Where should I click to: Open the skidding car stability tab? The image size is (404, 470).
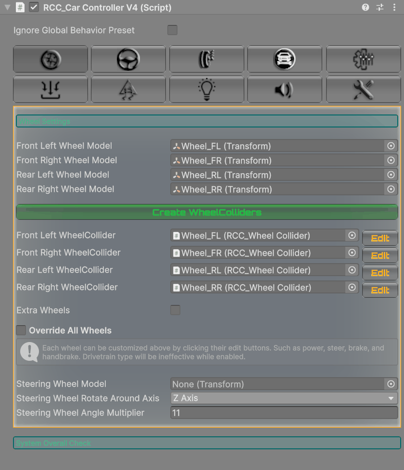click(128, 89)
